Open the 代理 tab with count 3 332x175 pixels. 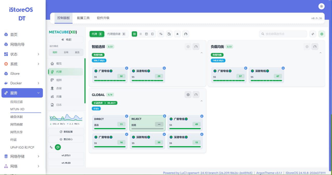[x=97, y=34]
